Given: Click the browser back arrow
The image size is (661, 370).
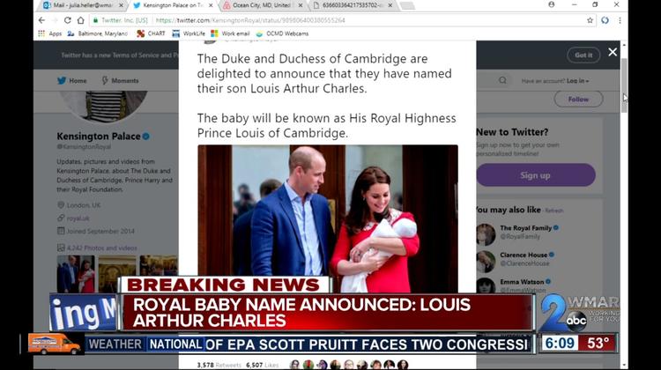Looking at the screenshot, I should (41, 20).
